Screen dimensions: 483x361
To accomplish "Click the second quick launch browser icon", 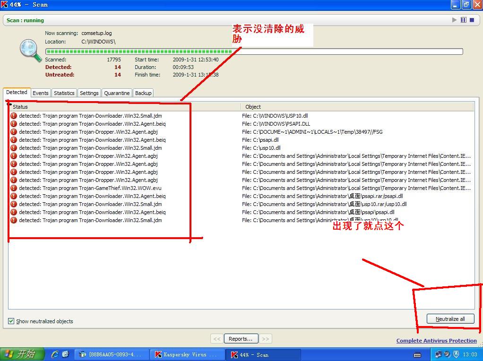I will coord(65,354).
